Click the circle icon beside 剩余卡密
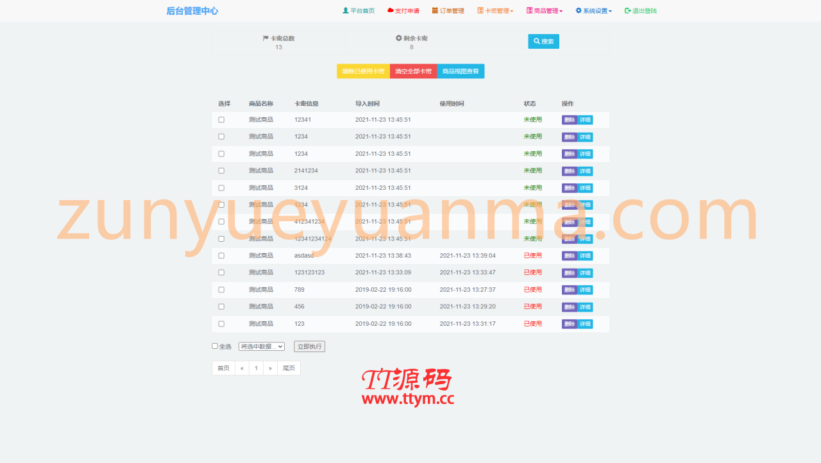 click(x=399, y=38)
